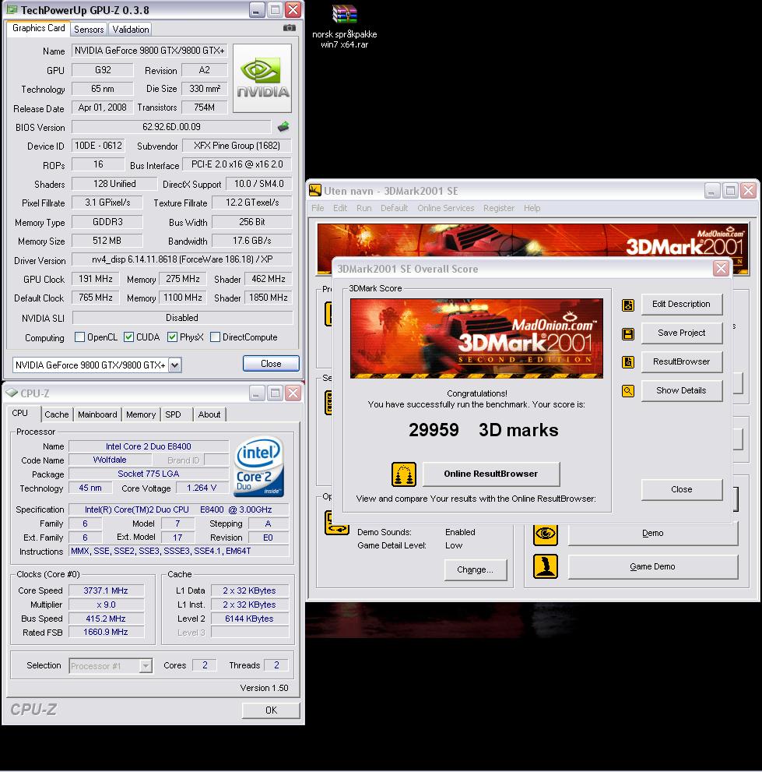Viewport: 762px width, 772px height.
Task: Click the 3DMark2001 SE title bar icon
Action: (x=315, y=191)
